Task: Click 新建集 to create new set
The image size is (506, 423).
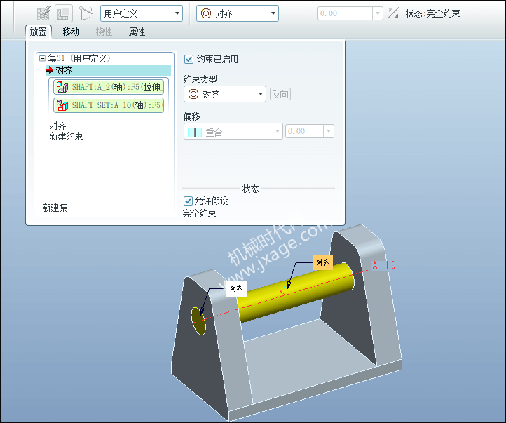Action: (55, 208)
